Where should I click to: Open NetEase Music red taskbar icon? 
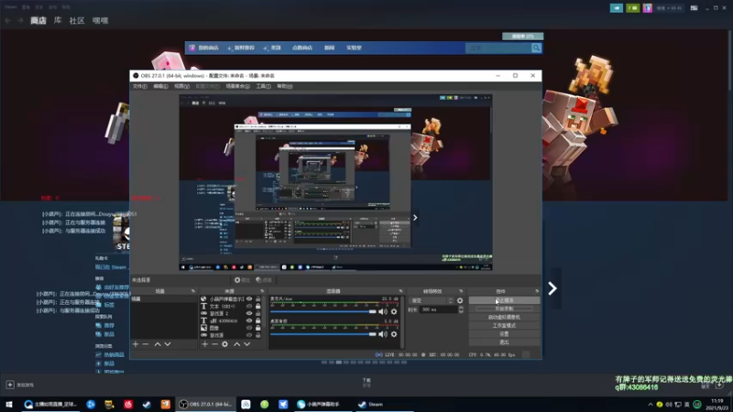pos(128,405)
